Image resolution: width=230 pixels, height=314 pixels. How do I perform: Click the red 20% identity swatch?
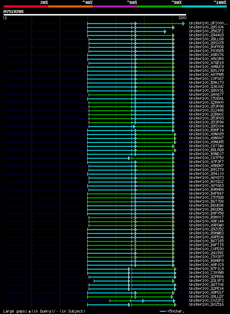26,6
